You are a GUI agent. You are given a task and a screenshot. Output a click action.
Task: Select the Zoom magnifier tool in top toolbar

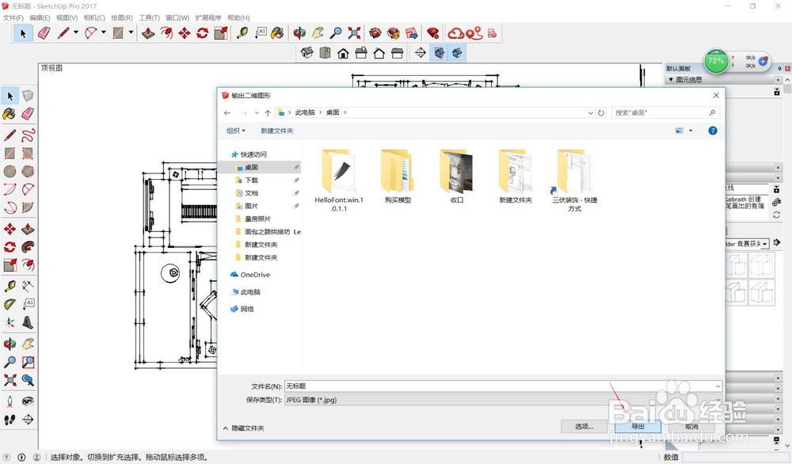tap(336, 33)
